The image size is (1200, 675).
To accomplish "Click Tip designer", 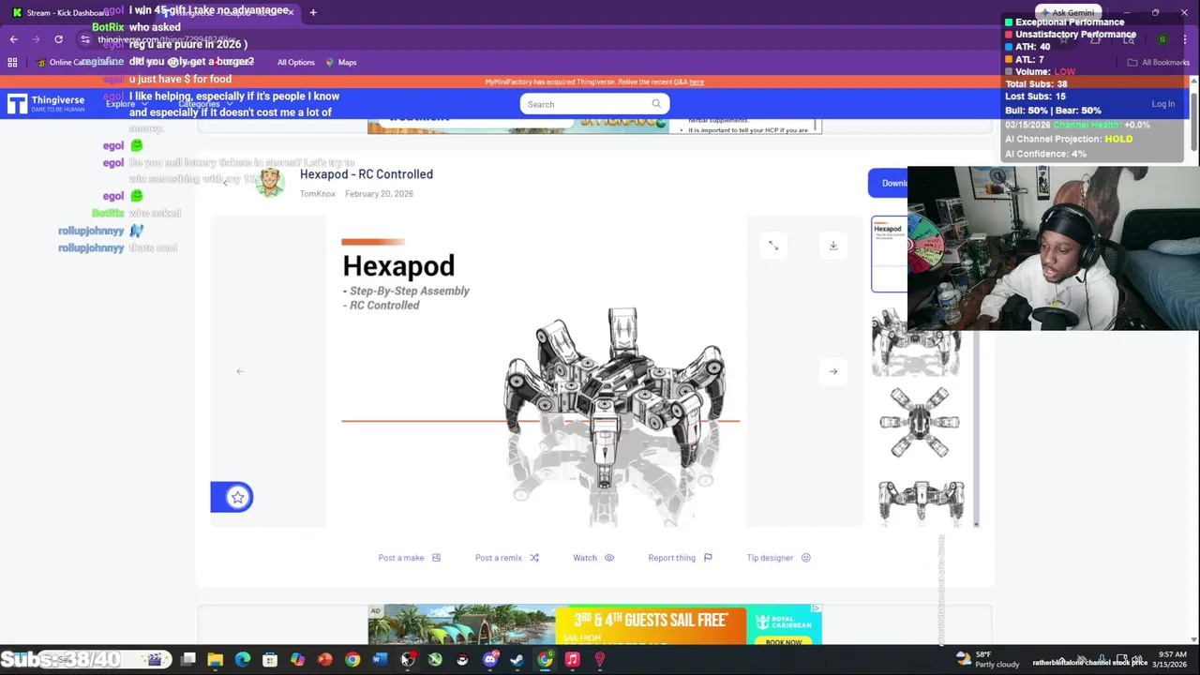I will point(779,558).
